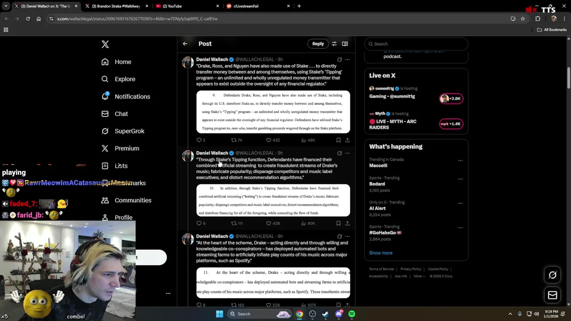
Task: Reply to the post with 2 comments
Action: (x=201, y=140)
